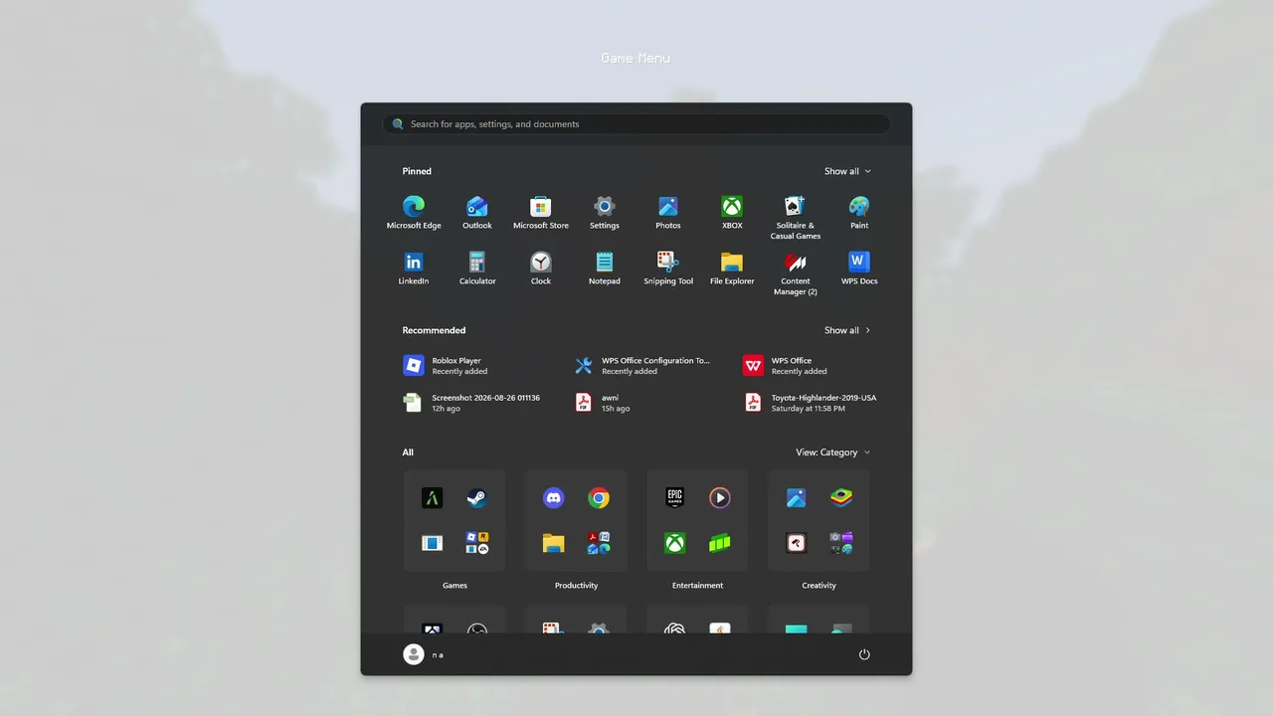Open Discord in the Productivity group
Viewport: 1273px width, 716px height.
[x=554, y=498]
